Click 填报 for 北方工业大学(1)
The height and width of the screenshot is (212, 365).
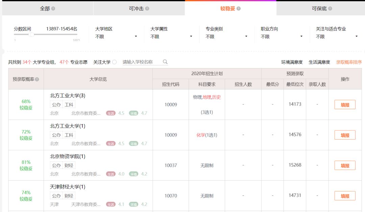click(345, 135)
